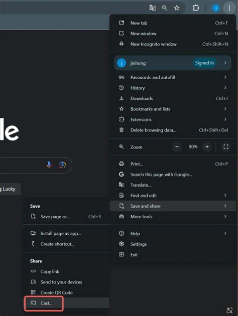Click the Settings gear icon
This screenshot has height=316, width=238.
tap(122, 244)
